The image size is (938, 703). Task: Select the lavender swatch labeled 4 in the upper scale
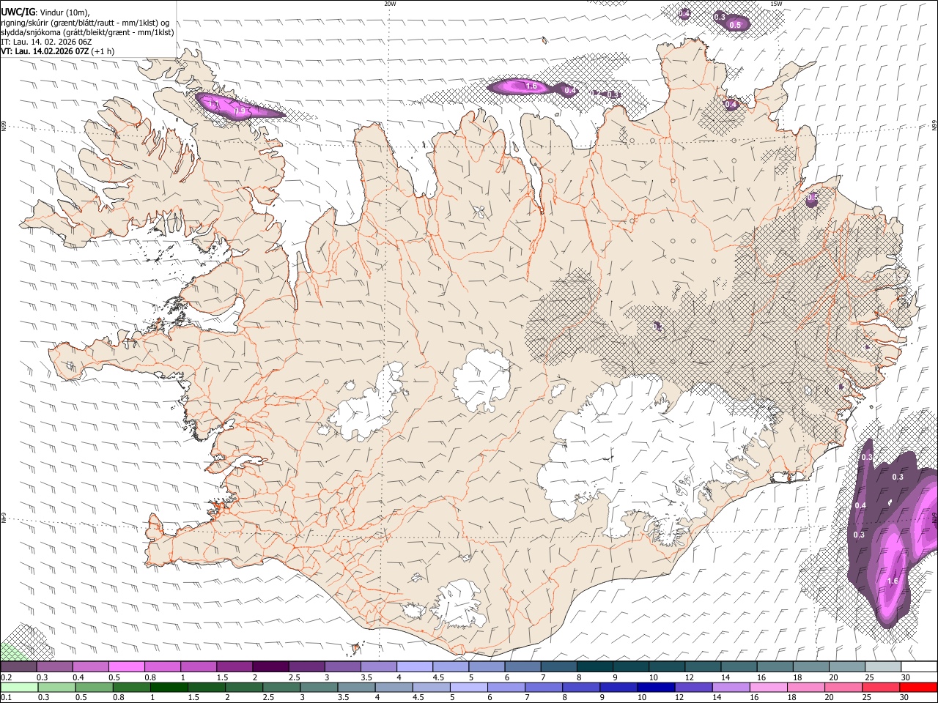pyautogui.click(x=415, y=666)
